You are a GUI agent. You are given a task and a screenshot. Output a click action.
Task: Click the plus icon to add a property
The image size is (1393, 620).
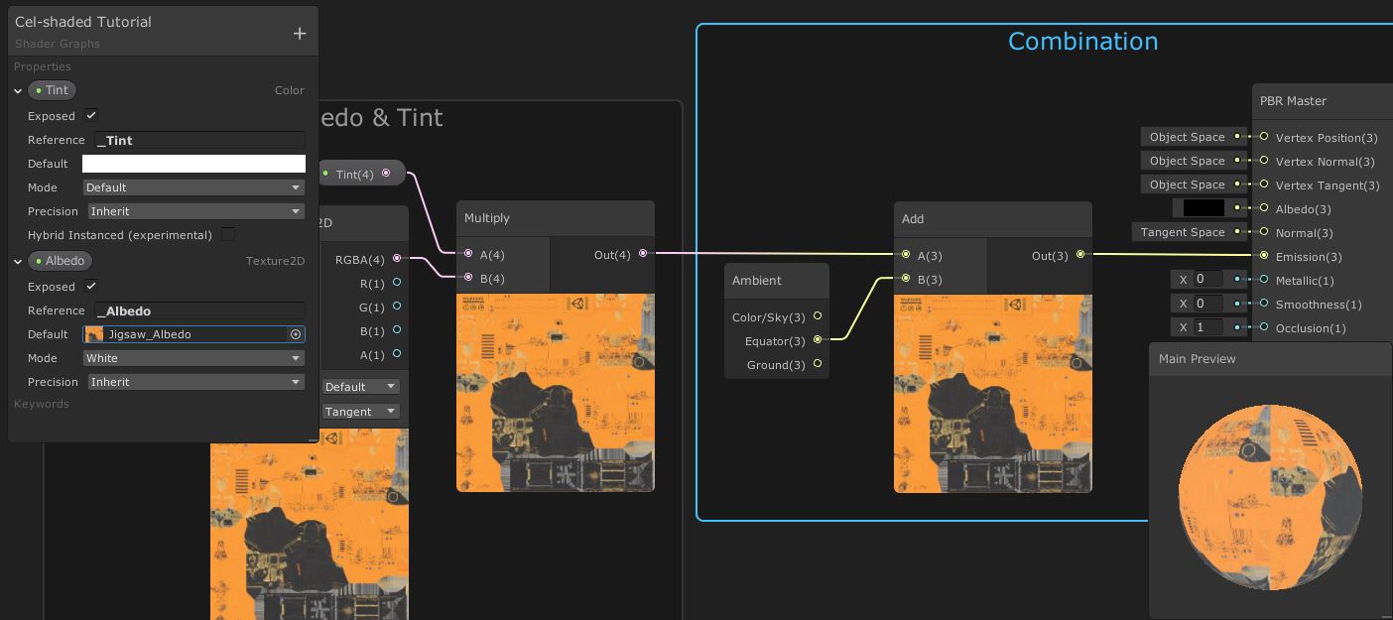300,33
